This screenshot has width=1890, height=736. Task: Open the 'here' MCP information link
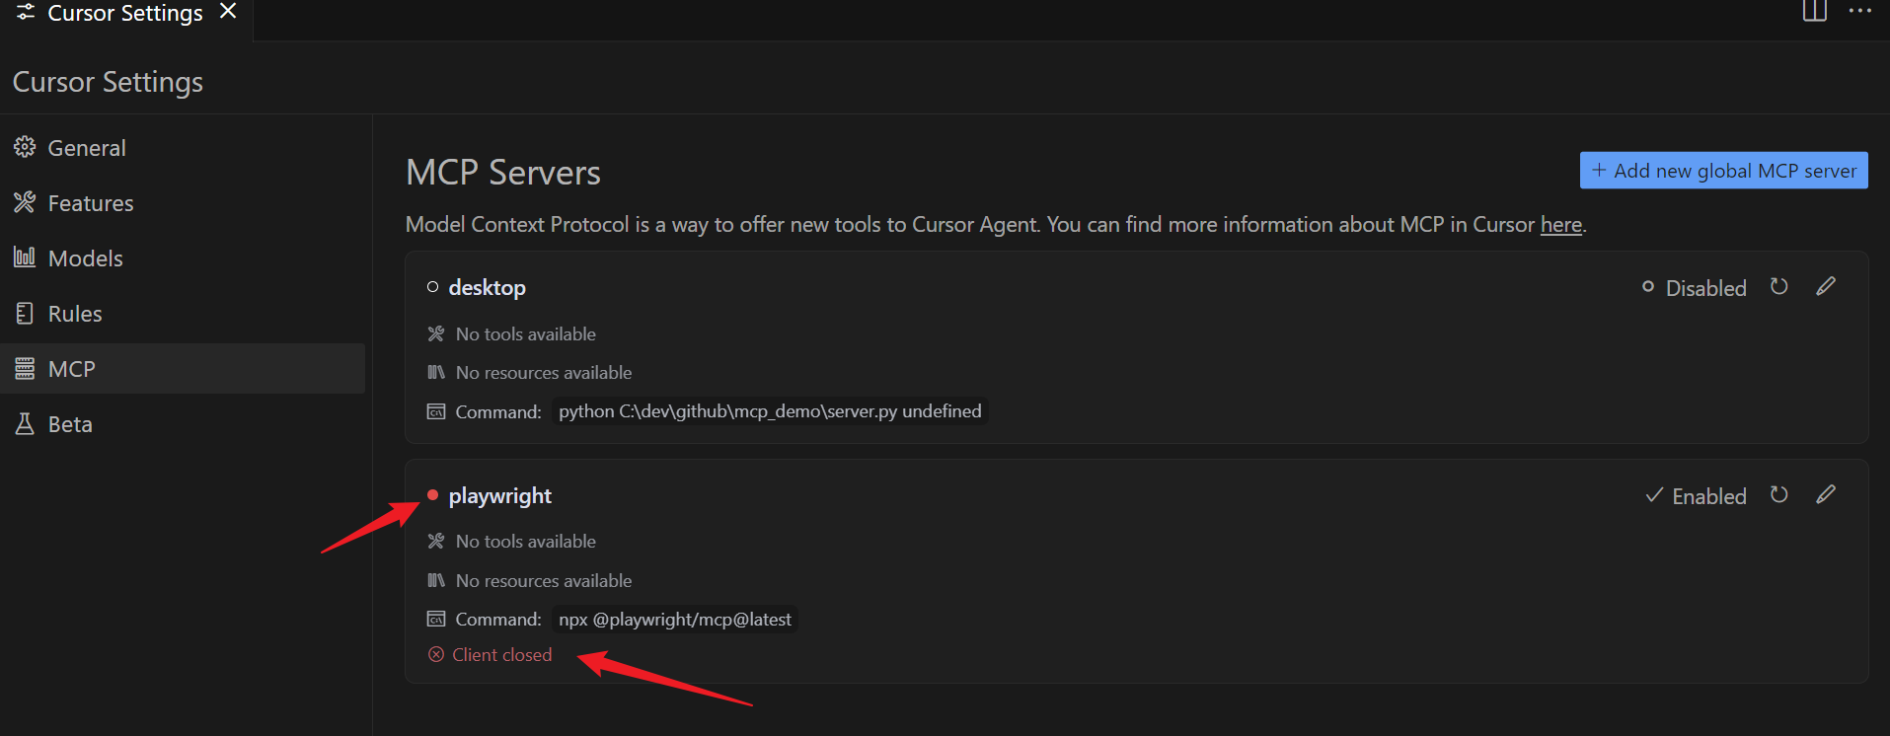point(1560,225)
